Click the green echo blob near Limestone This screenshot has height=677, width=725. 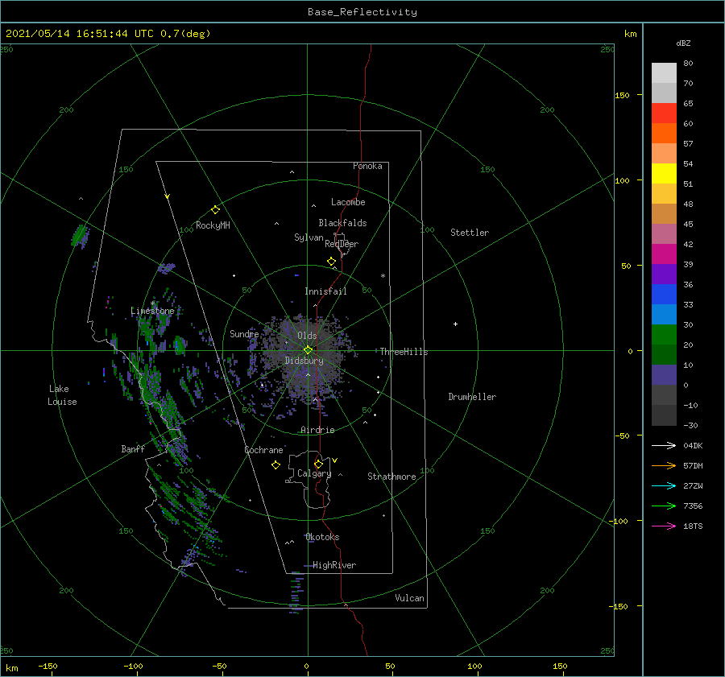(x=178, y=345)
